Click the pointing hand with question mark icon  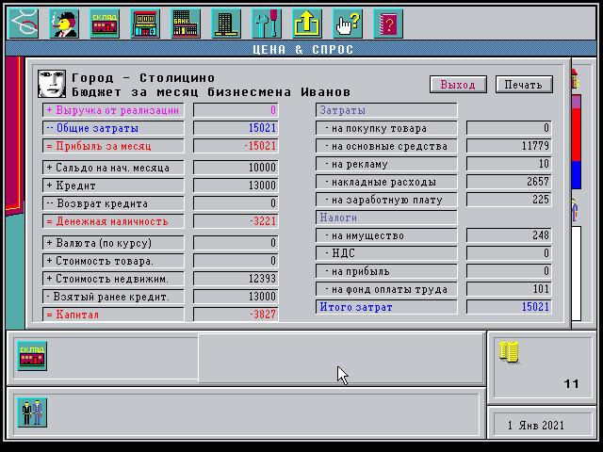tap(348, 24)
